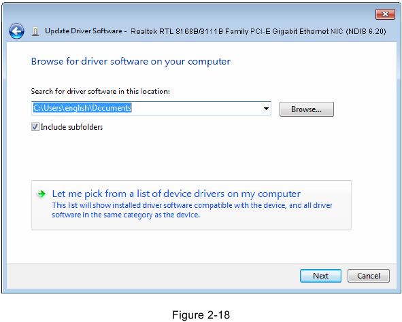Click the description about installed compatible driver software
The height and width of the screenshot is (322, 402).
click(192, 210)
